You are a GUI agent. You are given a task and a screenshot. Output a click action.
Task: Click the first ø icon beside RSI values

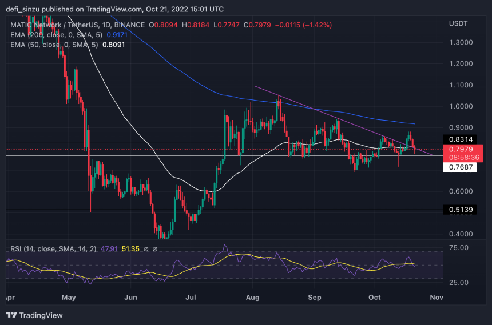[146, 249]
